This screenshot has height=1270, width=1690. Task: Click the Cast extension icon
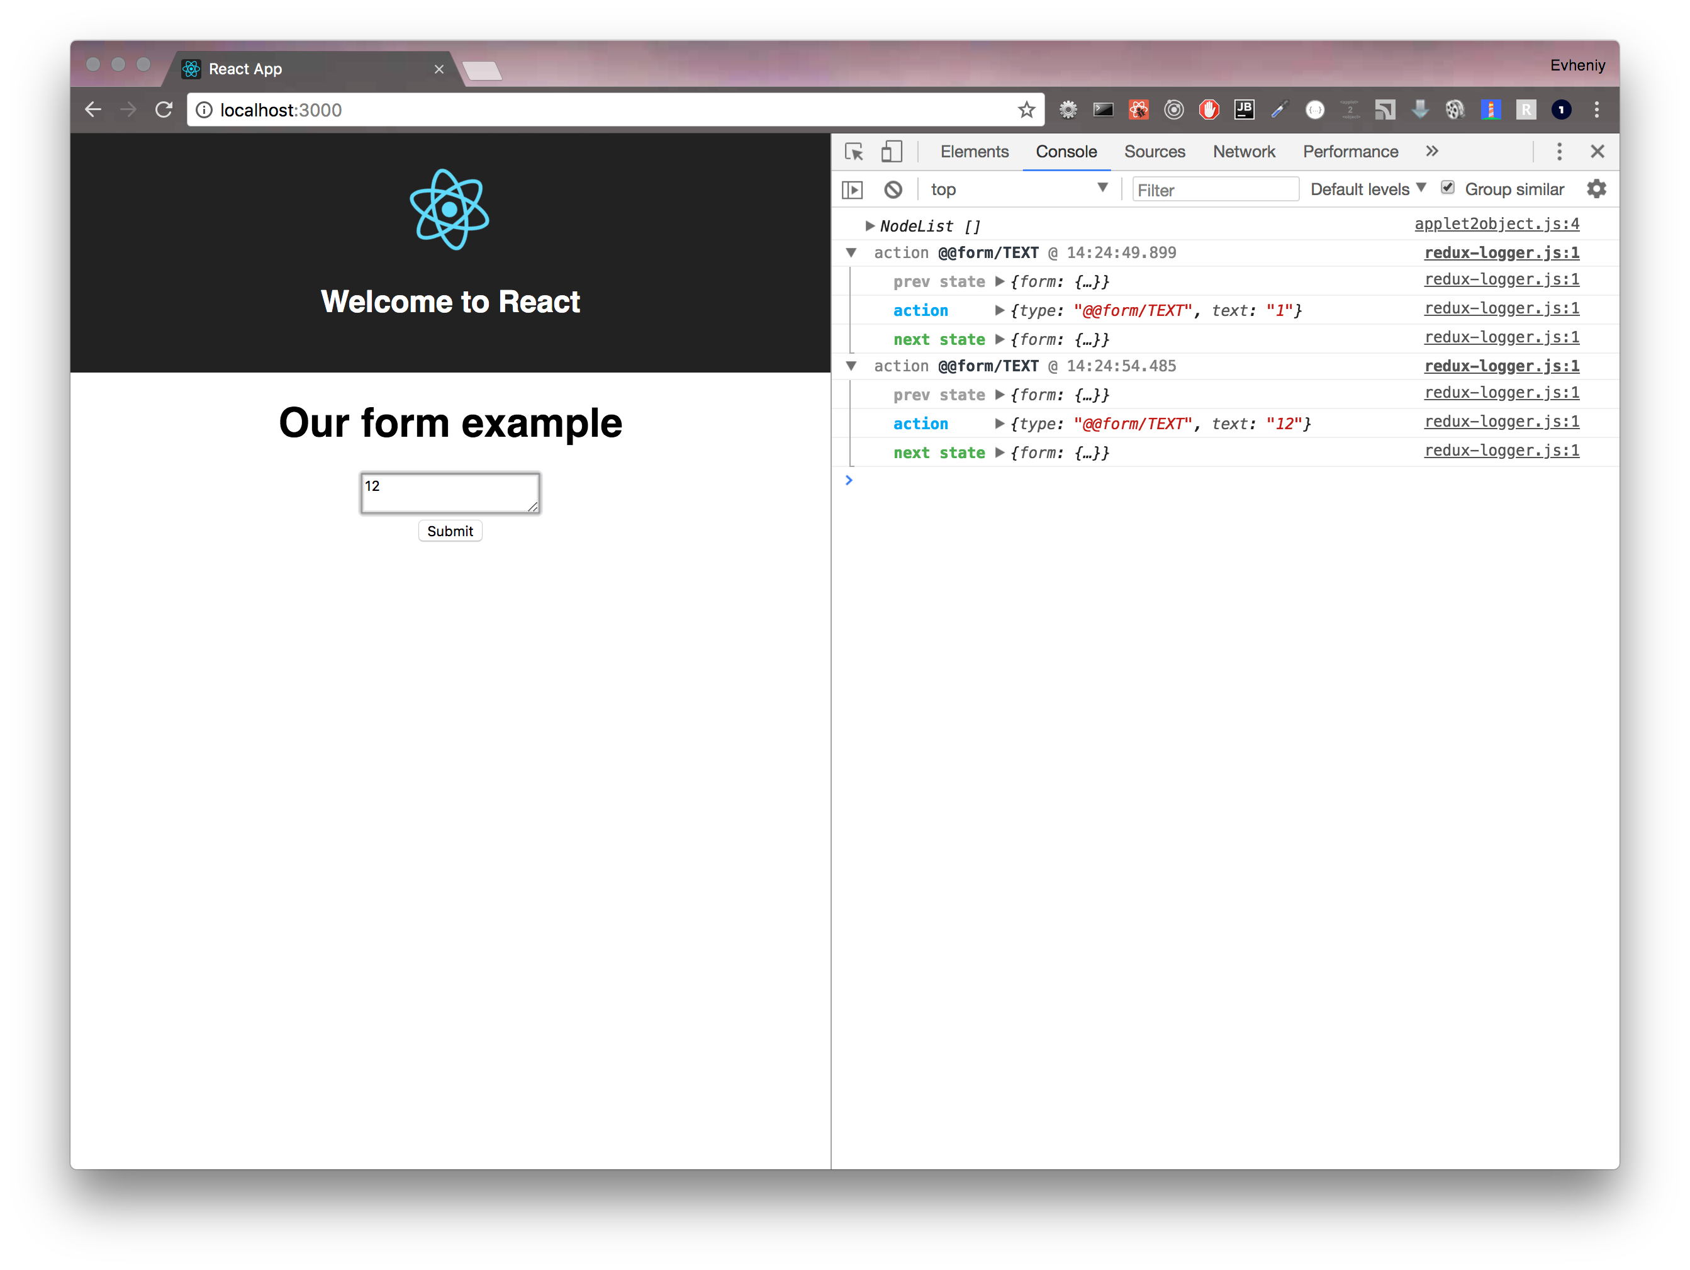point(1385,110)
